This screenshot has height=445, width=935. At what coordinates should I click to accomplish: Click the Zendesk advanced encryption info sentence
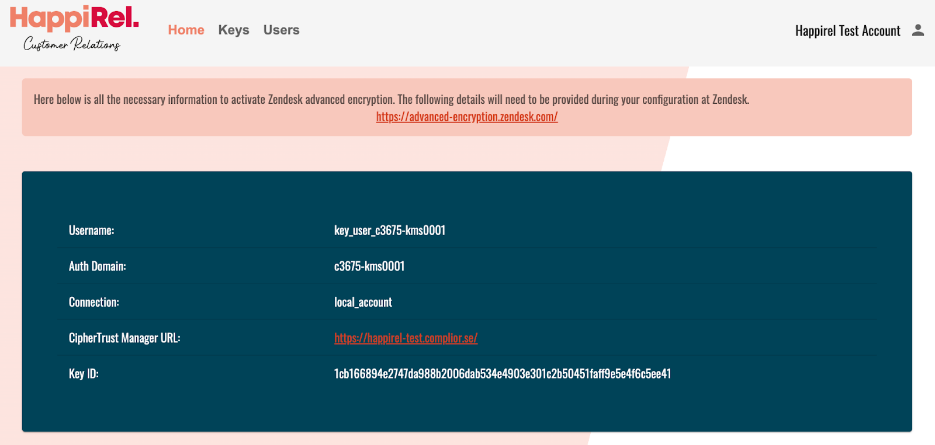(x=392, y=99)
